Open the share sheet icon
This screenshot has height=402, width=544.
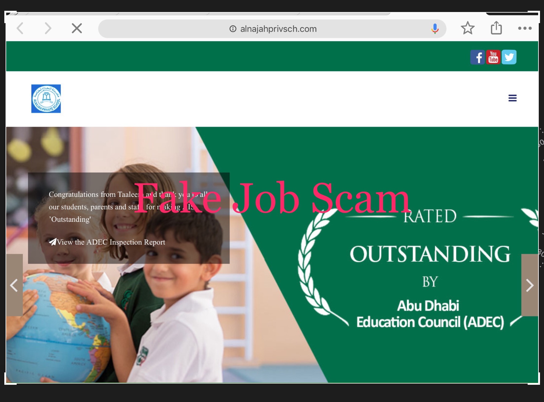click(496, 28)
